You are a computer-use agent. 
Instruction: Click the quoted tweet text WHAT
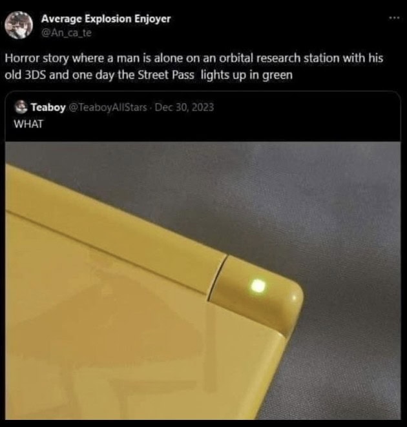28,124
